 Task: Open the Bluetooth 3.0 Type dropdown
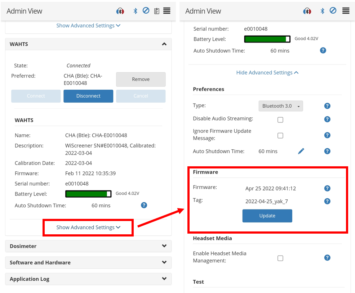(280, 106)
